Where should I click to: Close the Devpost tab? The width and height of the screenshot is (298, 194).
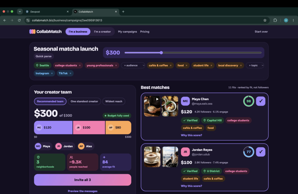click(68, 11)
